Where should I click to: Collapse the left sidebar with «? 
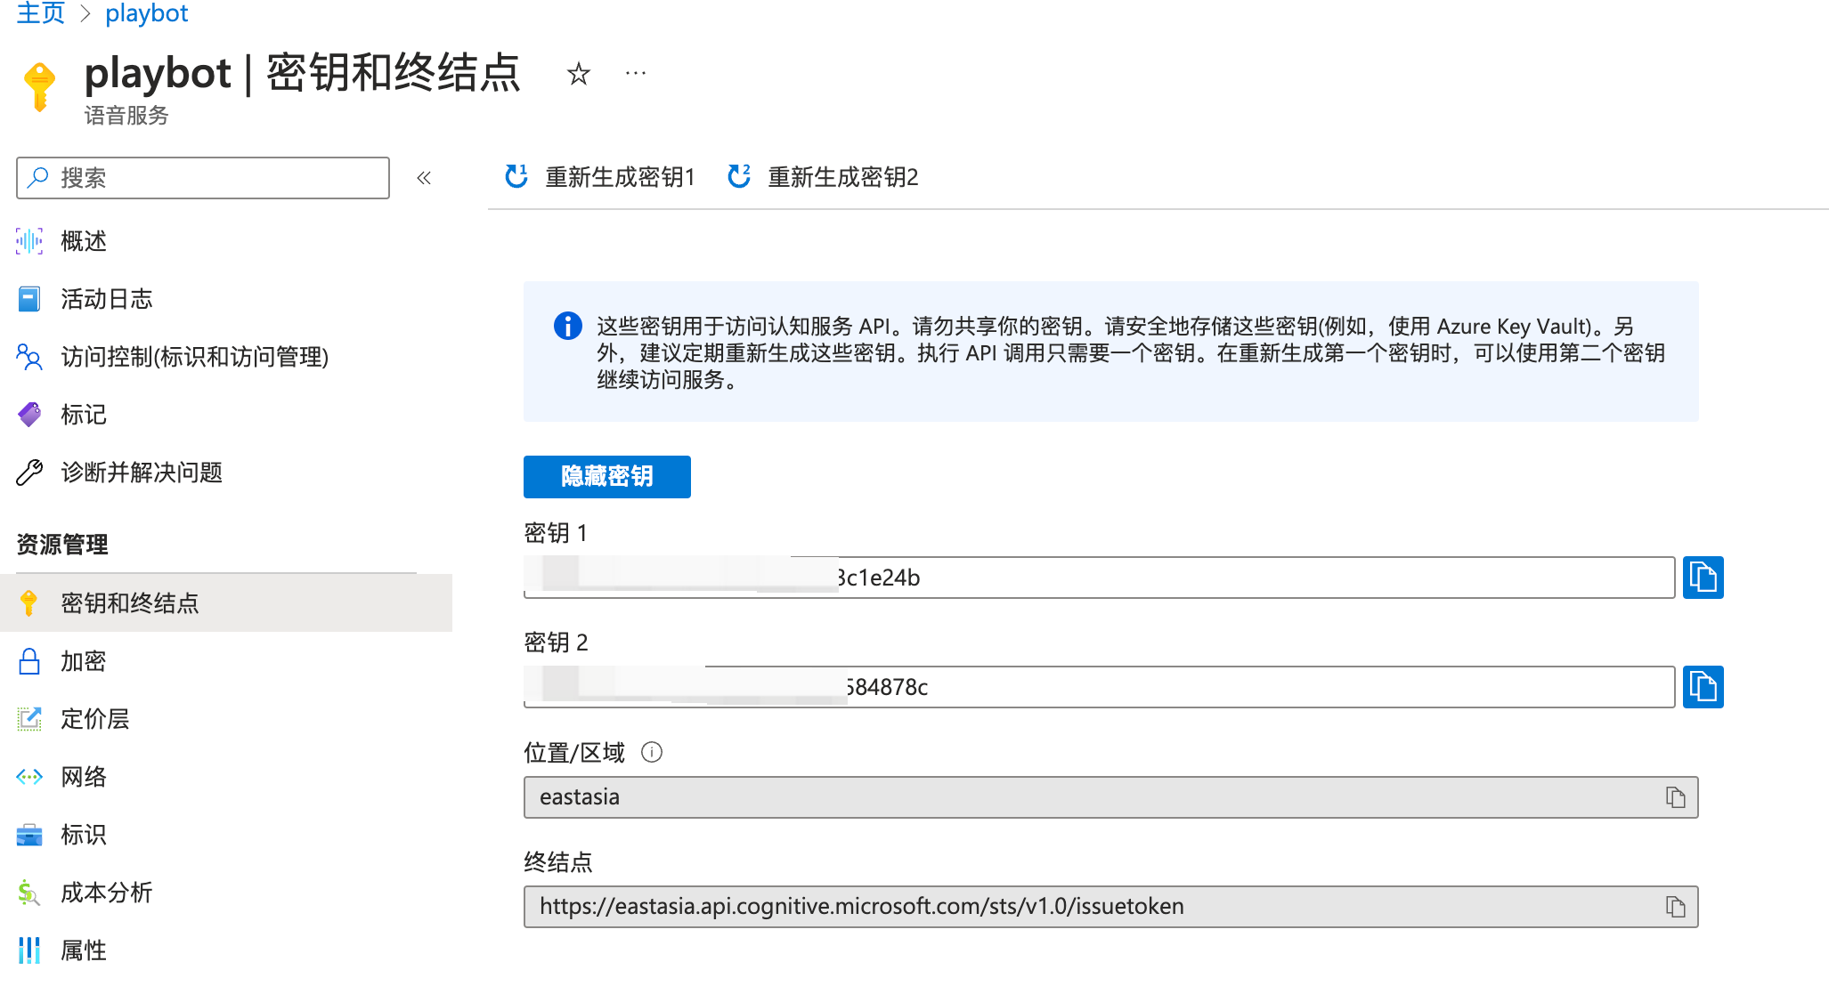(425, 178)
